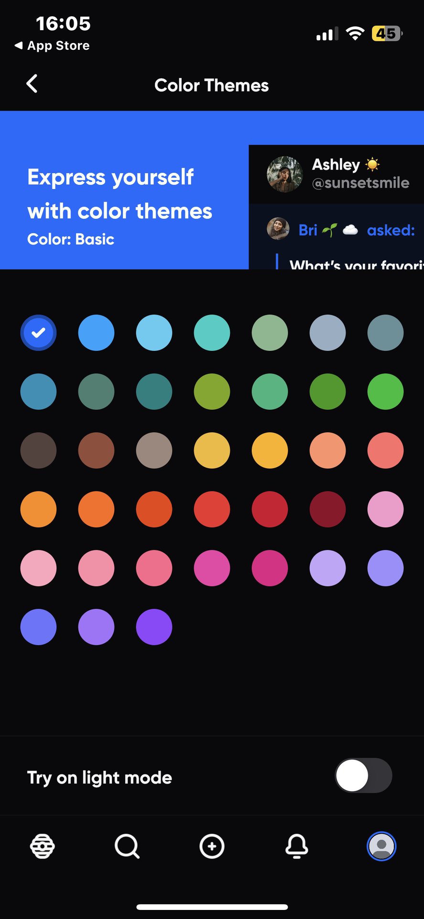Image resolution: width=424 pixels, height=919 pixels.
Task: Choose the turquoise swatch in first row
Action: (x=212, y=333)
